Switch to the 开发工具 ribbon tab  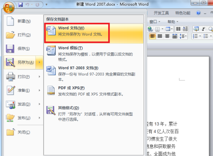tap(161, 13)
